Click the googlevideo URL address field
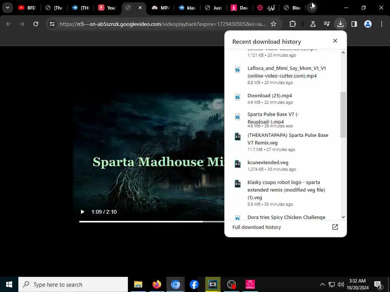The image size is (390, 292). click(163, 24)
